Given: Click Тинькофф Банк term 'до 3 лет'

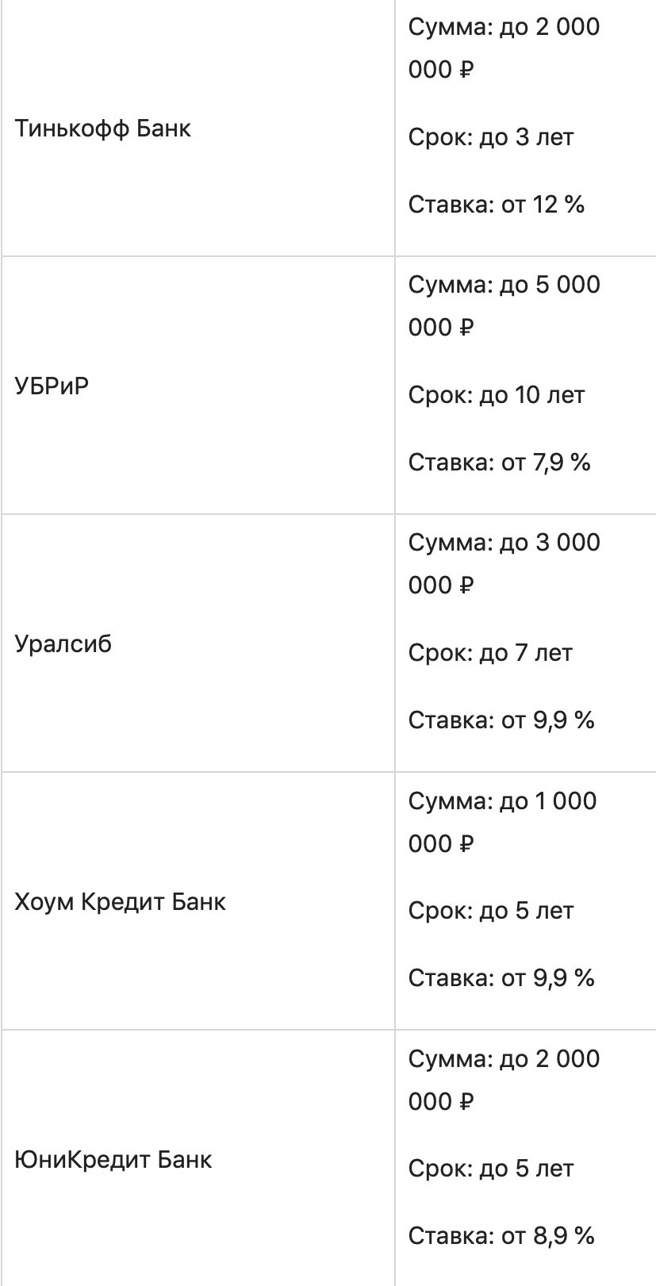Looking at the screenshot, I should [x=490, y=137].
